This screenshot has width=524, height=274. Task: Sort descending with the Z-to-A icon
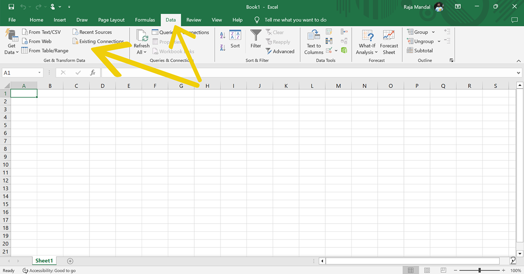[223, 47]
